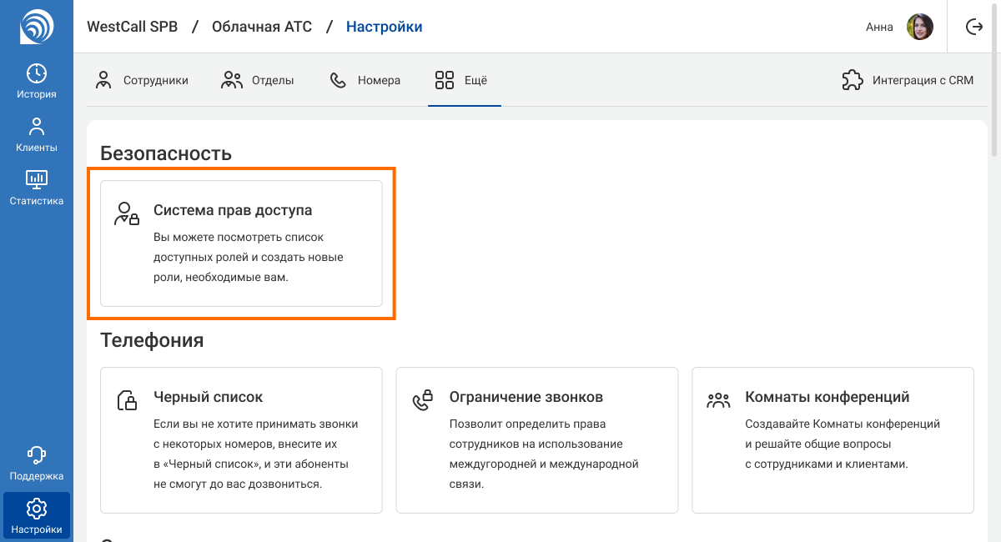Open the Номера tab
This screenshot has width=1001, height=542.
point(365,81)
